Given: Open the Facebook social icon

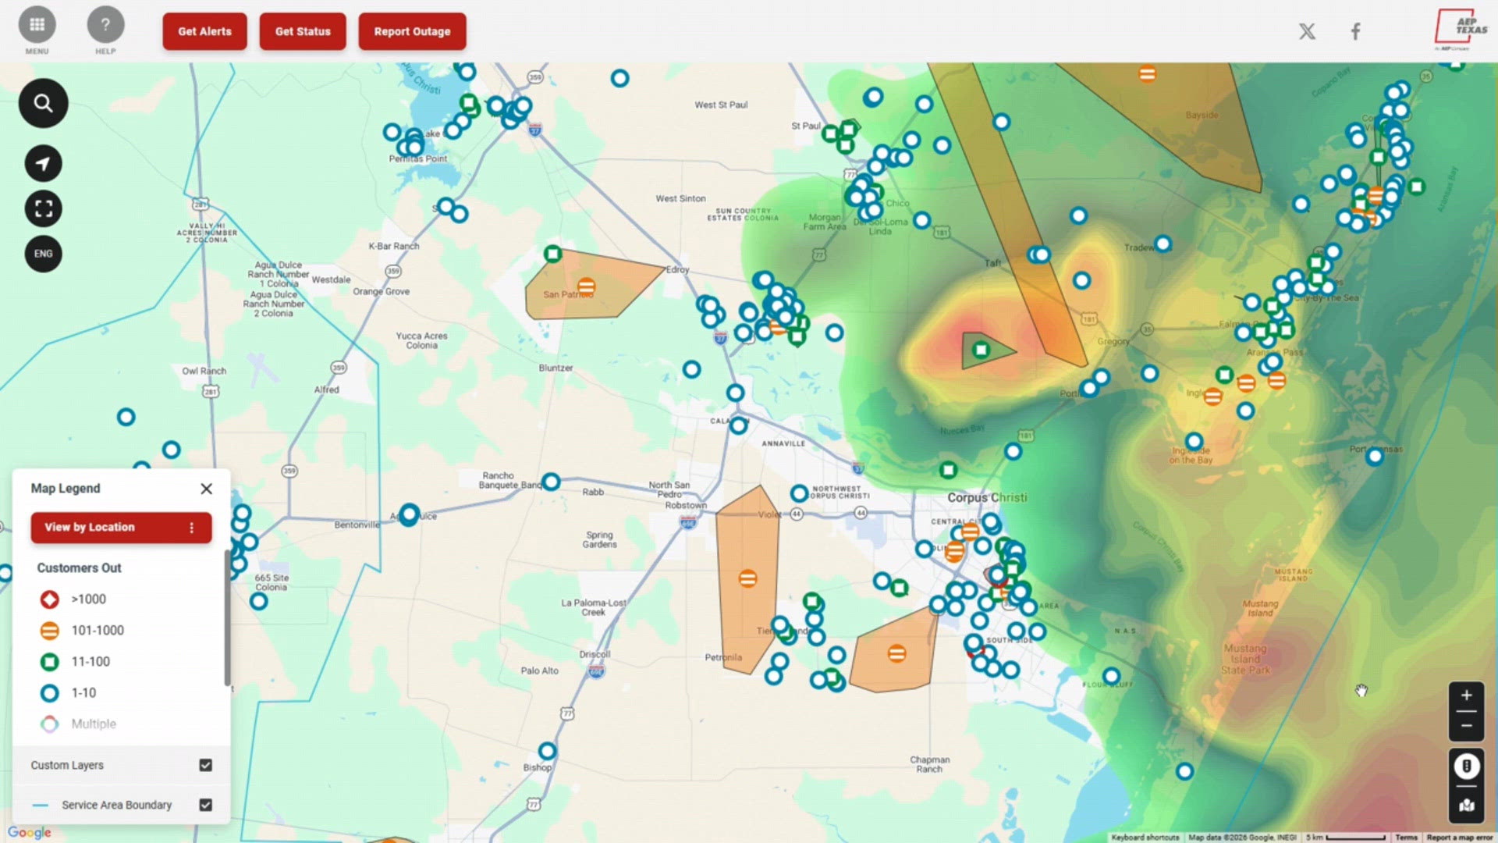Looking at the screenshot, I should (x=1356, y=31).
